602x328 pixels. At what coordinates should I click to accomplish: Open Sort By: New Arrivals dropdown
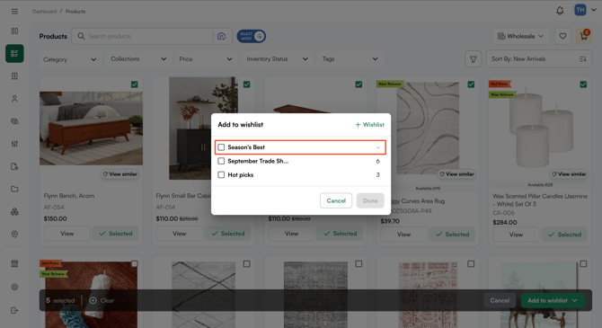[x=538, y=58]
